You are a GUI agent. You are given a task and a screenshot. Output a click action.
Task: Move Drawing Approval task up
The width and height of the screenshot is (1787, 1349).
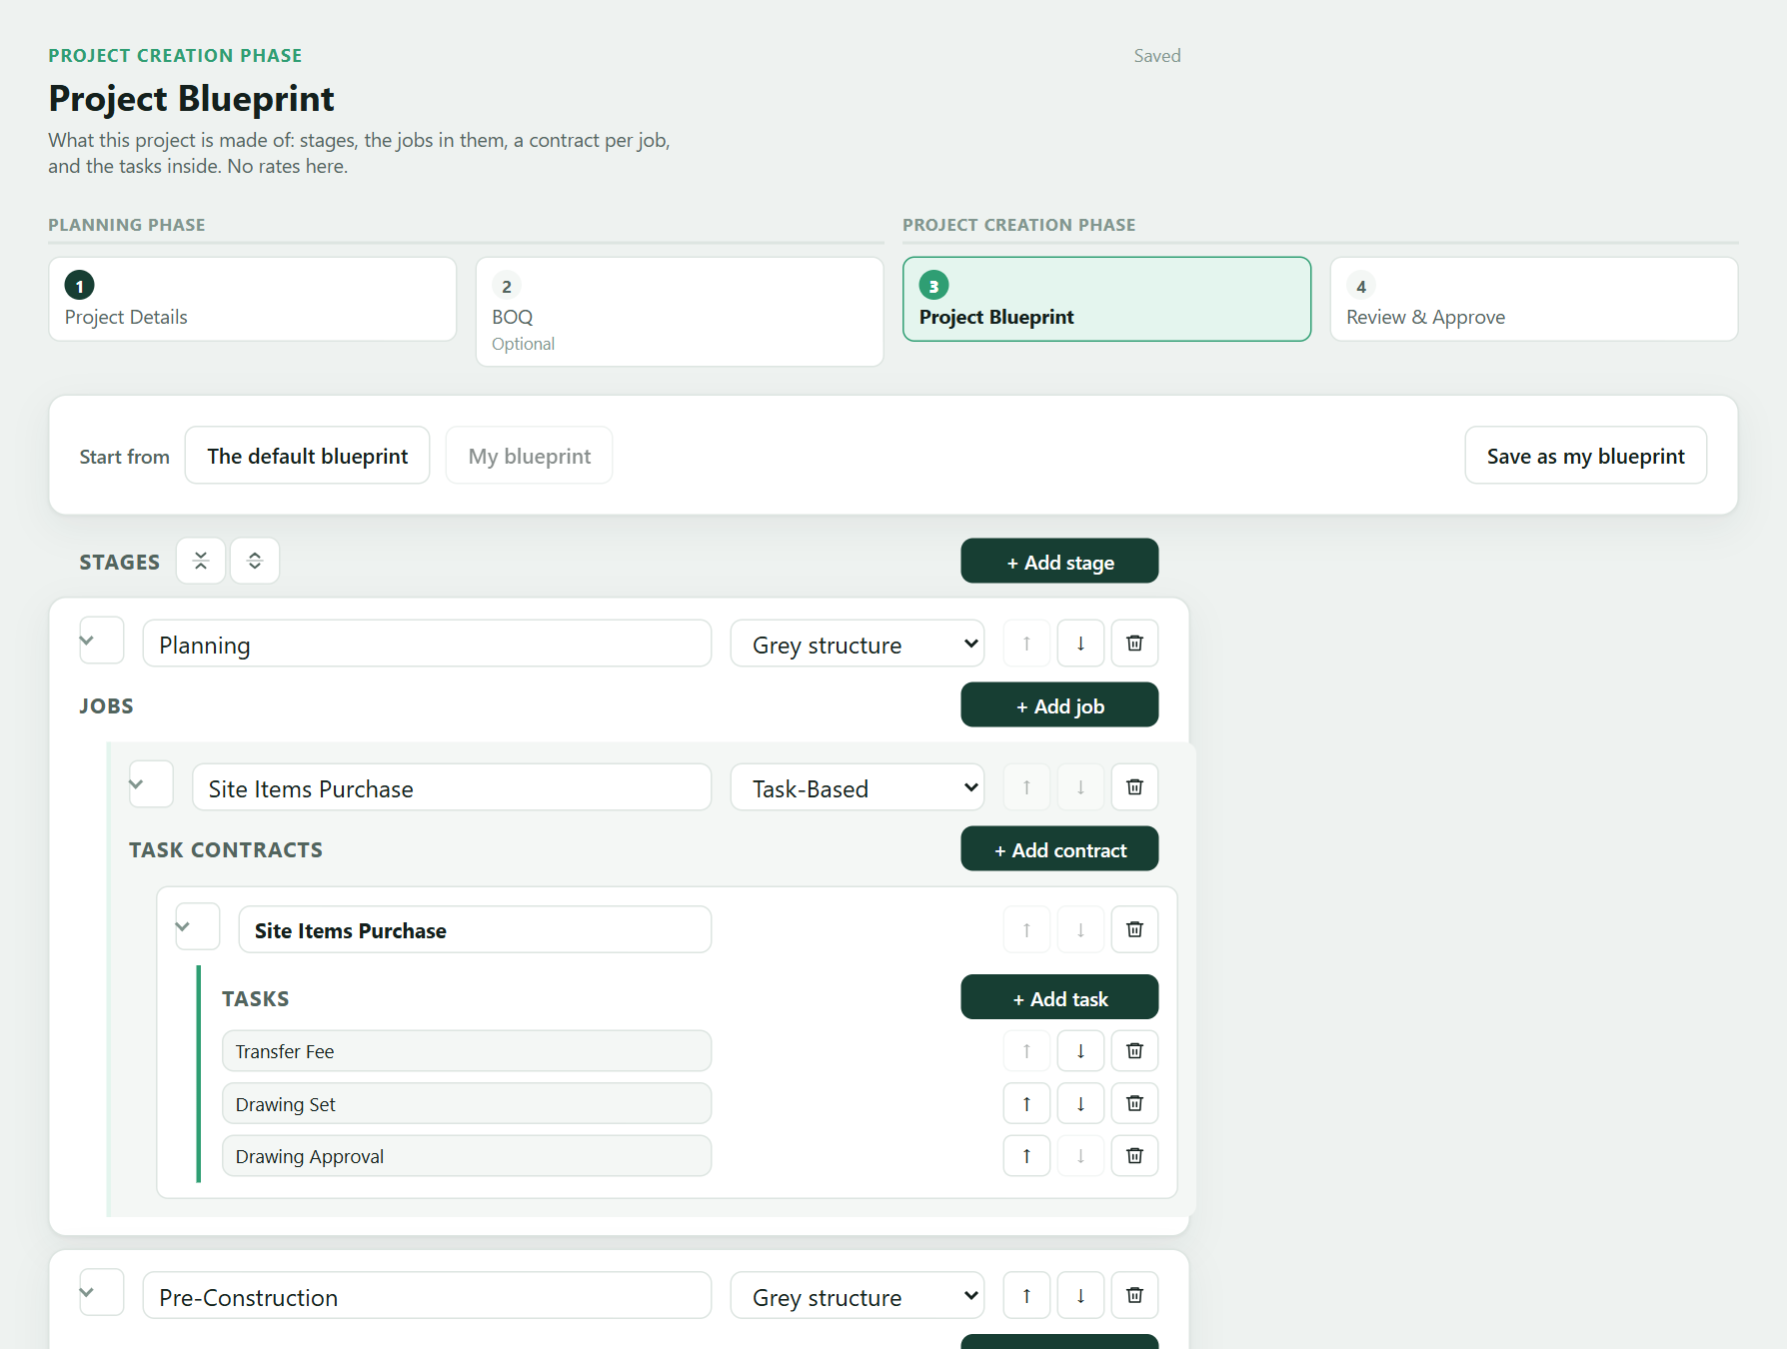click(1026, 1156)
